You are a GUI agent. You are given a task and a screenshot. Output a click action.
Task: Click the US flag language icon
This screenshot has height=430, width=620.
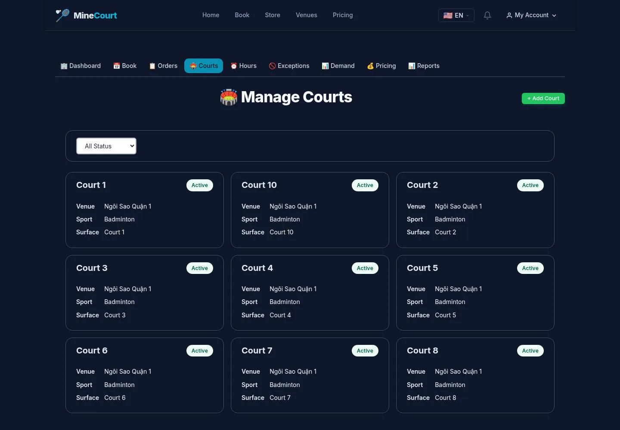coord(448,15)
